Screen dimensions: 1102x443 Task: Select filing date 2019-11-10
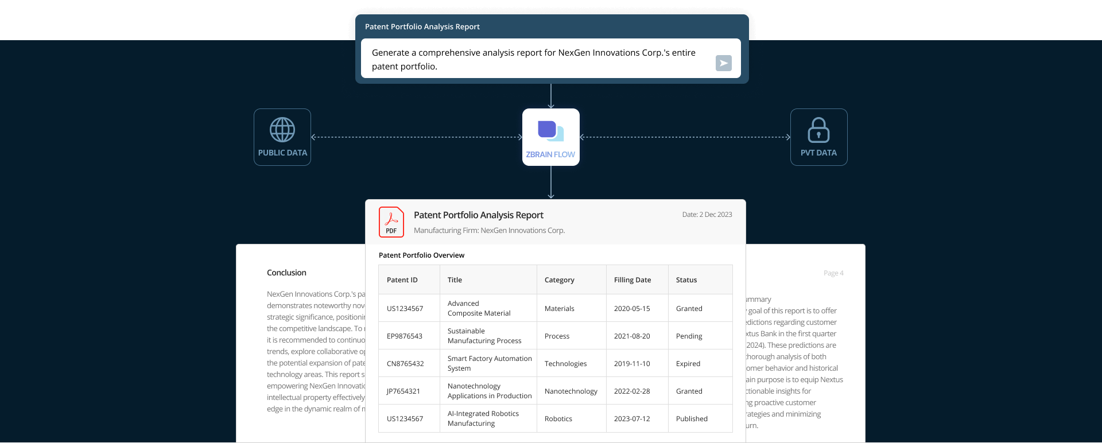[632, 364]
